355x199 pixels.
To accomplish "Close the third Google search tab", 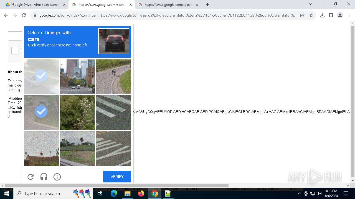I will [x=197, y=5].
